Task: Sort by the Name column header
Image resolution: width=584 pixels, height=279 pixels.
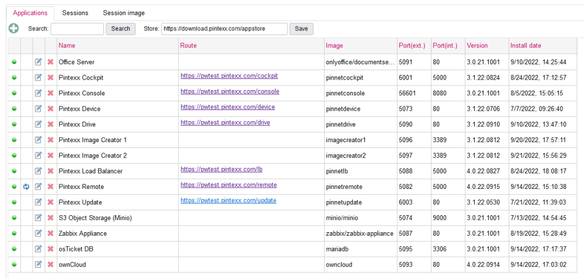Action: (67, 46)
